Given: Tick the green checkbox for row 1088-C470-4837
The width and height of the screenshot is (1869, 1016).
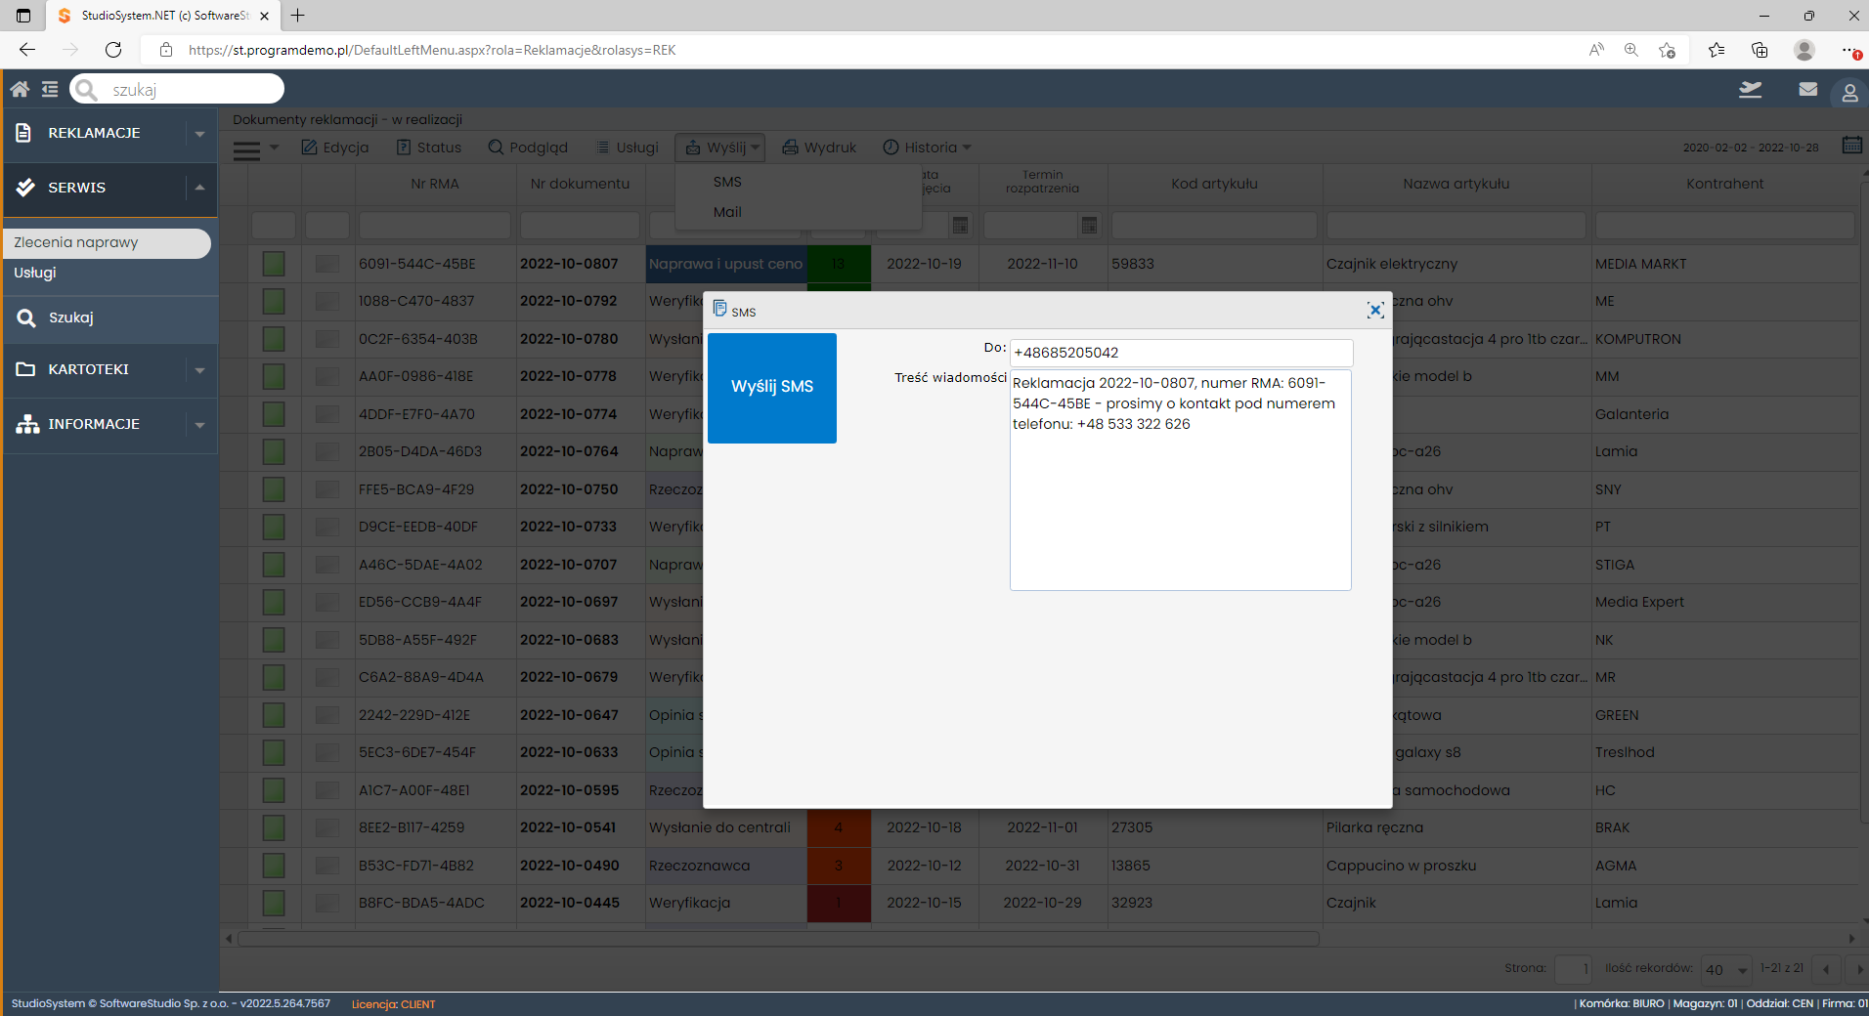Looking at the screenshot, I should pyautogui.click(x=274, y=301).
